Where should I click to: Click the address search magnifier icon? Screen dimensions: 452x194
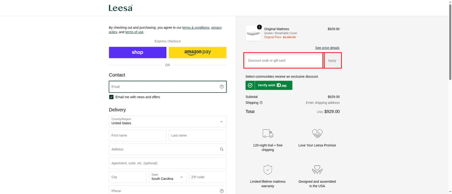click(x=221, y=149)
